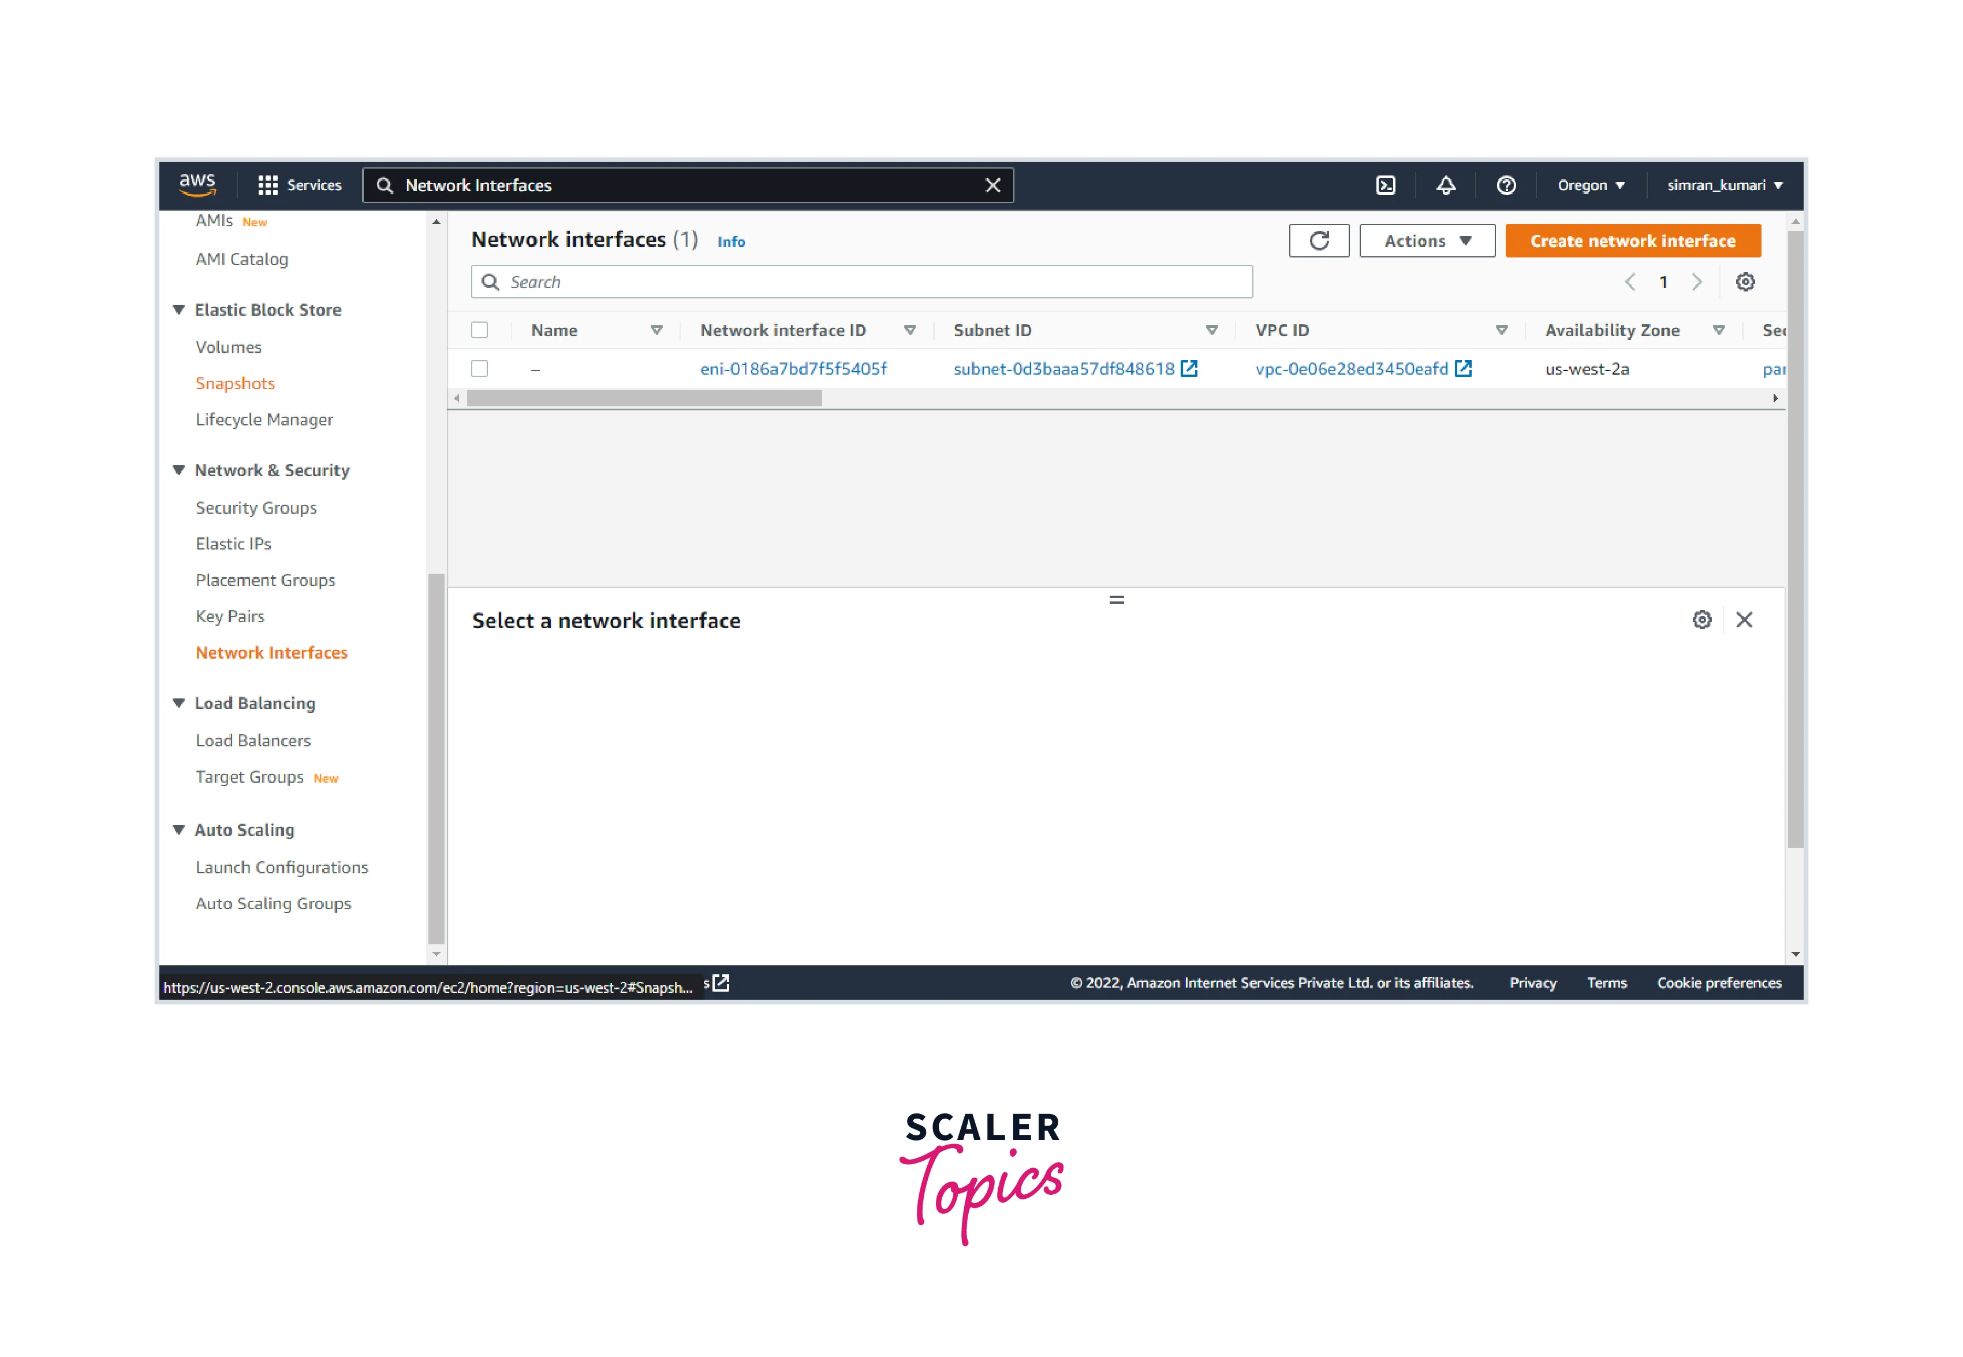
Task: Collapse the Elastic Block Store section
Action: [x=180, y=309]
